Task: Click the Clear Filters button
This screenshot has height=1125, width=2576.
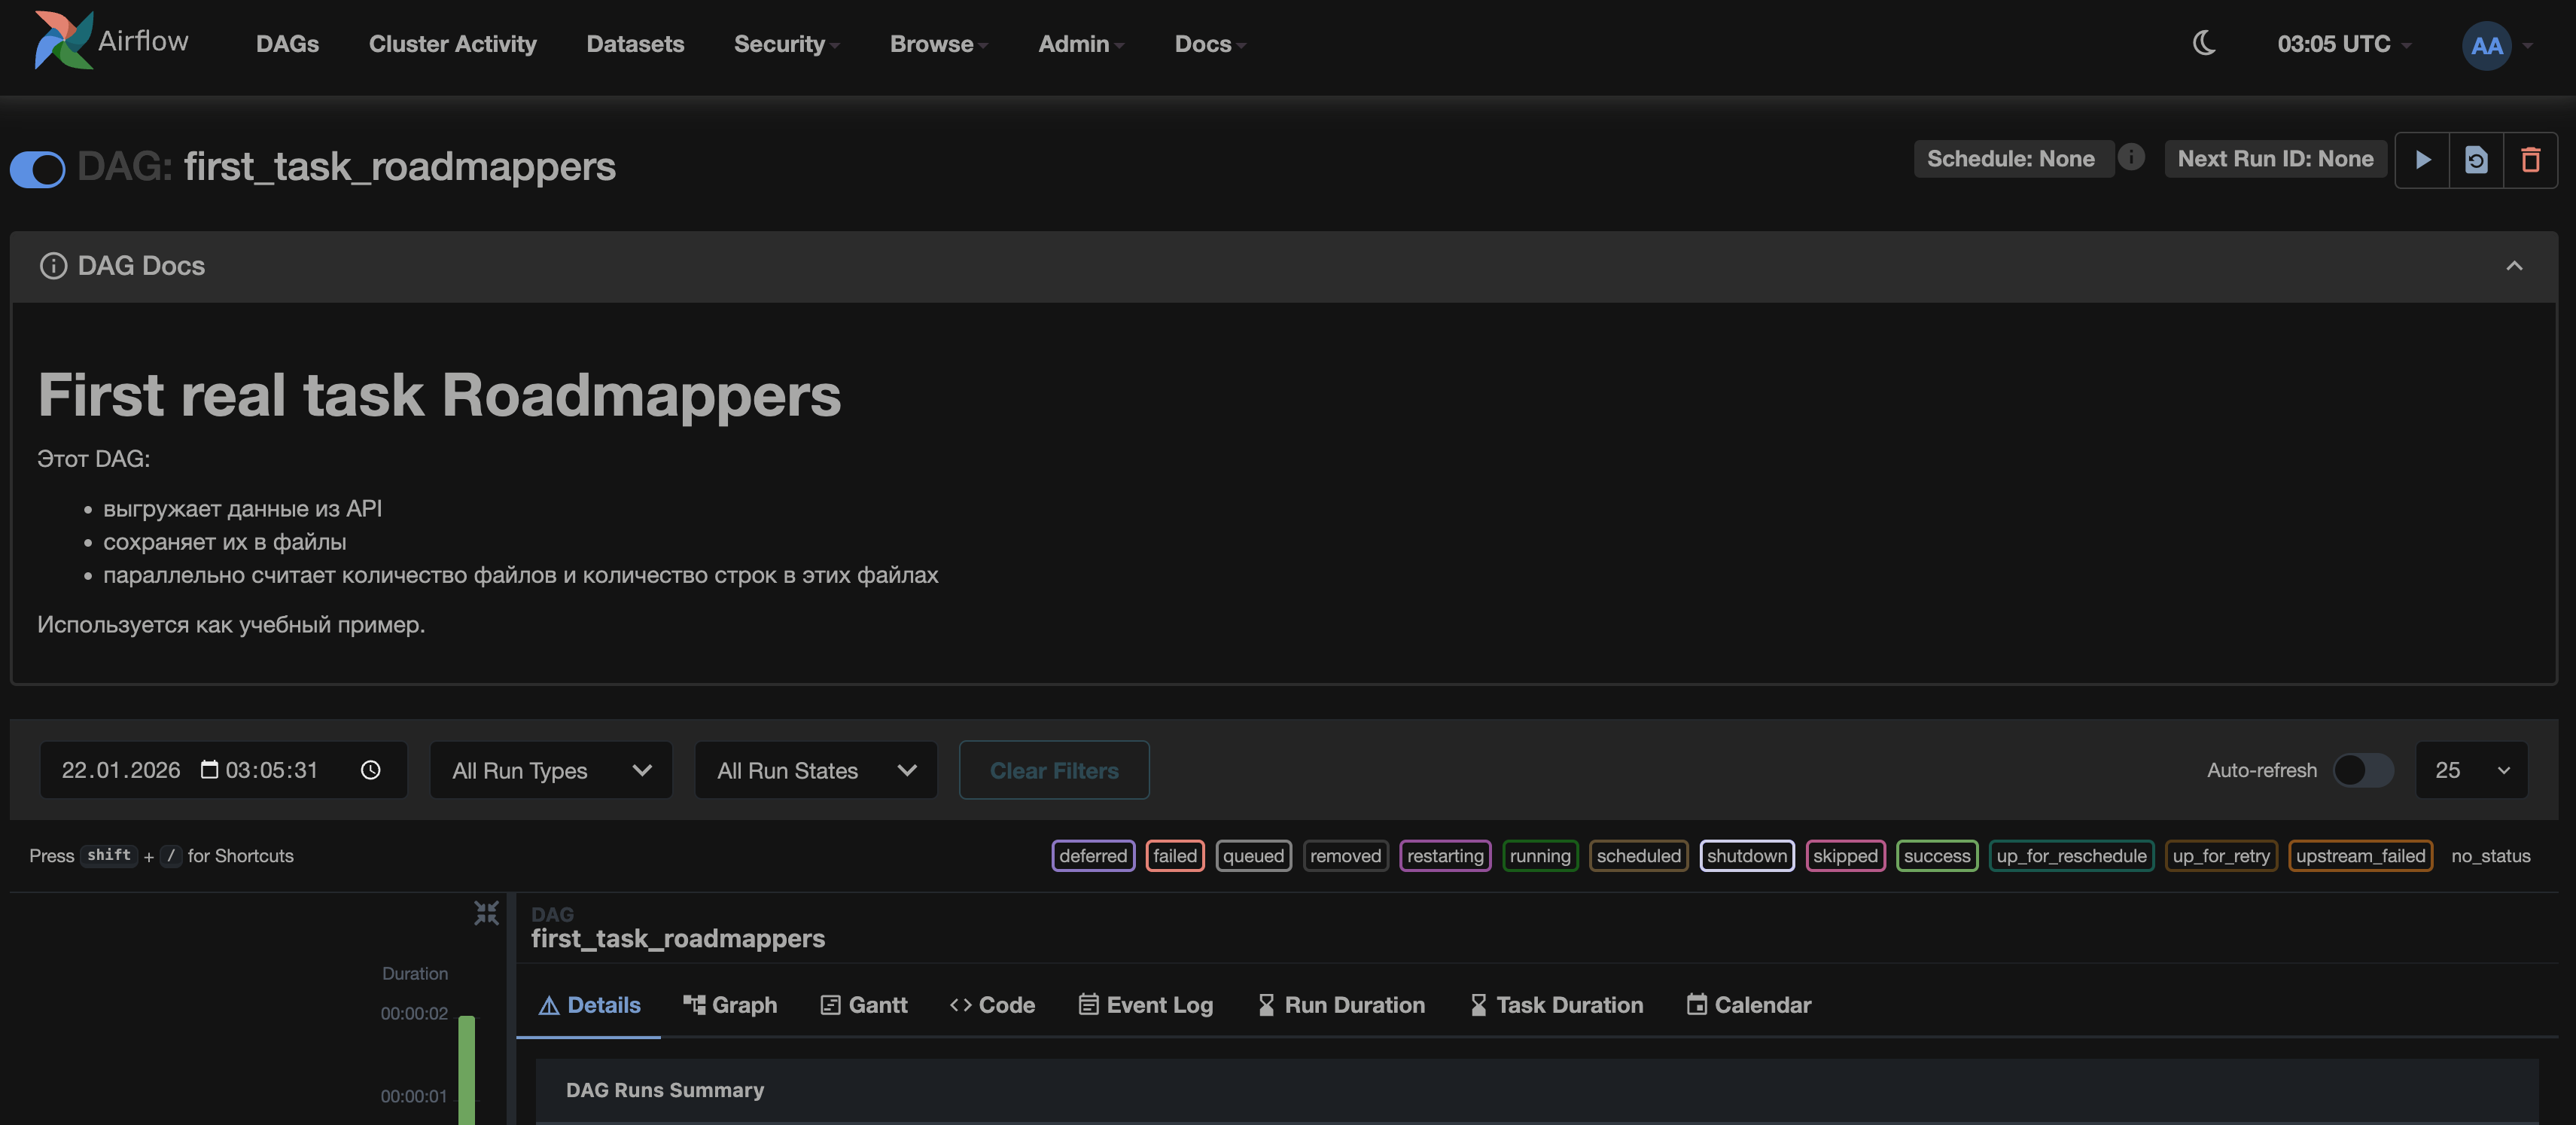Action: tap(1053, 770)
